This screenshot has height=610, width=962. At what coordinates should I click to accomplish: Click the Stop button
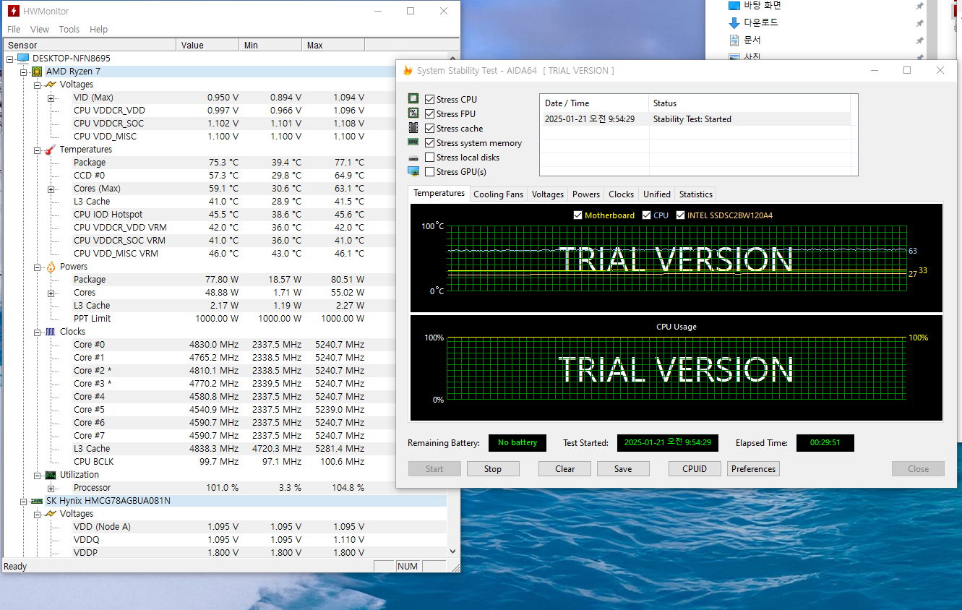pos(493,469)
